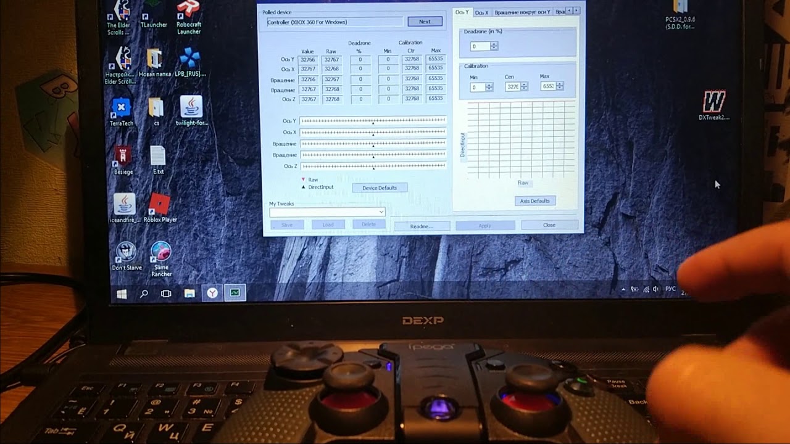
Task: Click the Ось Z axis position bar
Action: pos(373,166)
